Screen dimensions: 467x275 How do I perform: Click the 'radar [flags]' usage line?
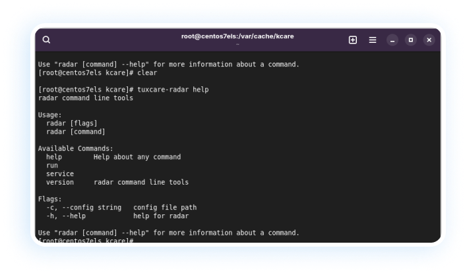[x=72, y=123]
